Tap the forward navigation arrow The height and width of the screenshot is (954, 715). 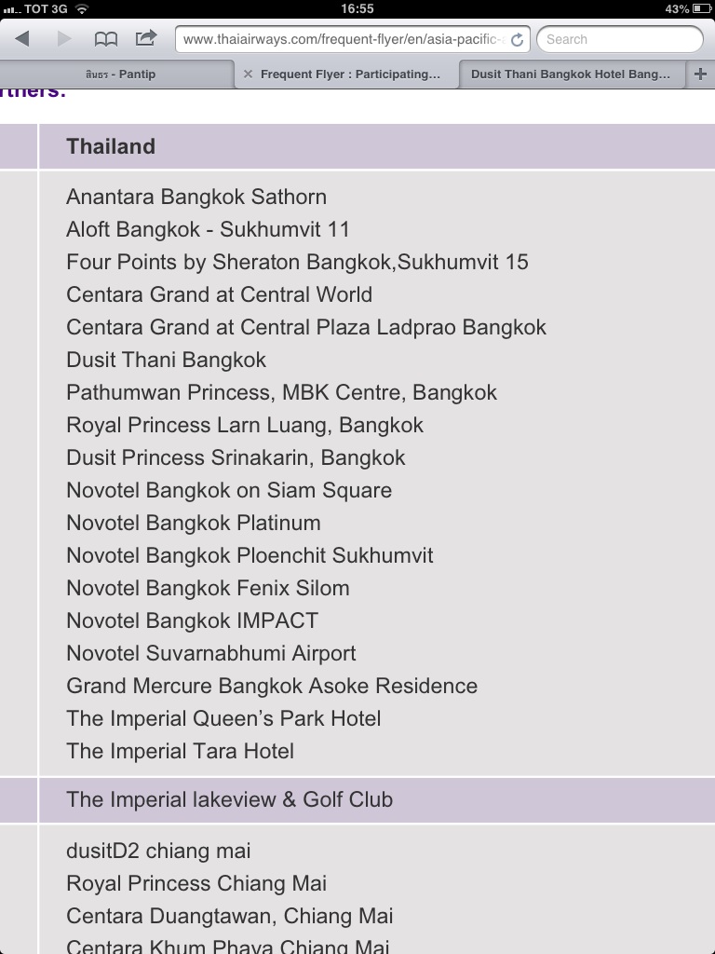click(64, 39)
